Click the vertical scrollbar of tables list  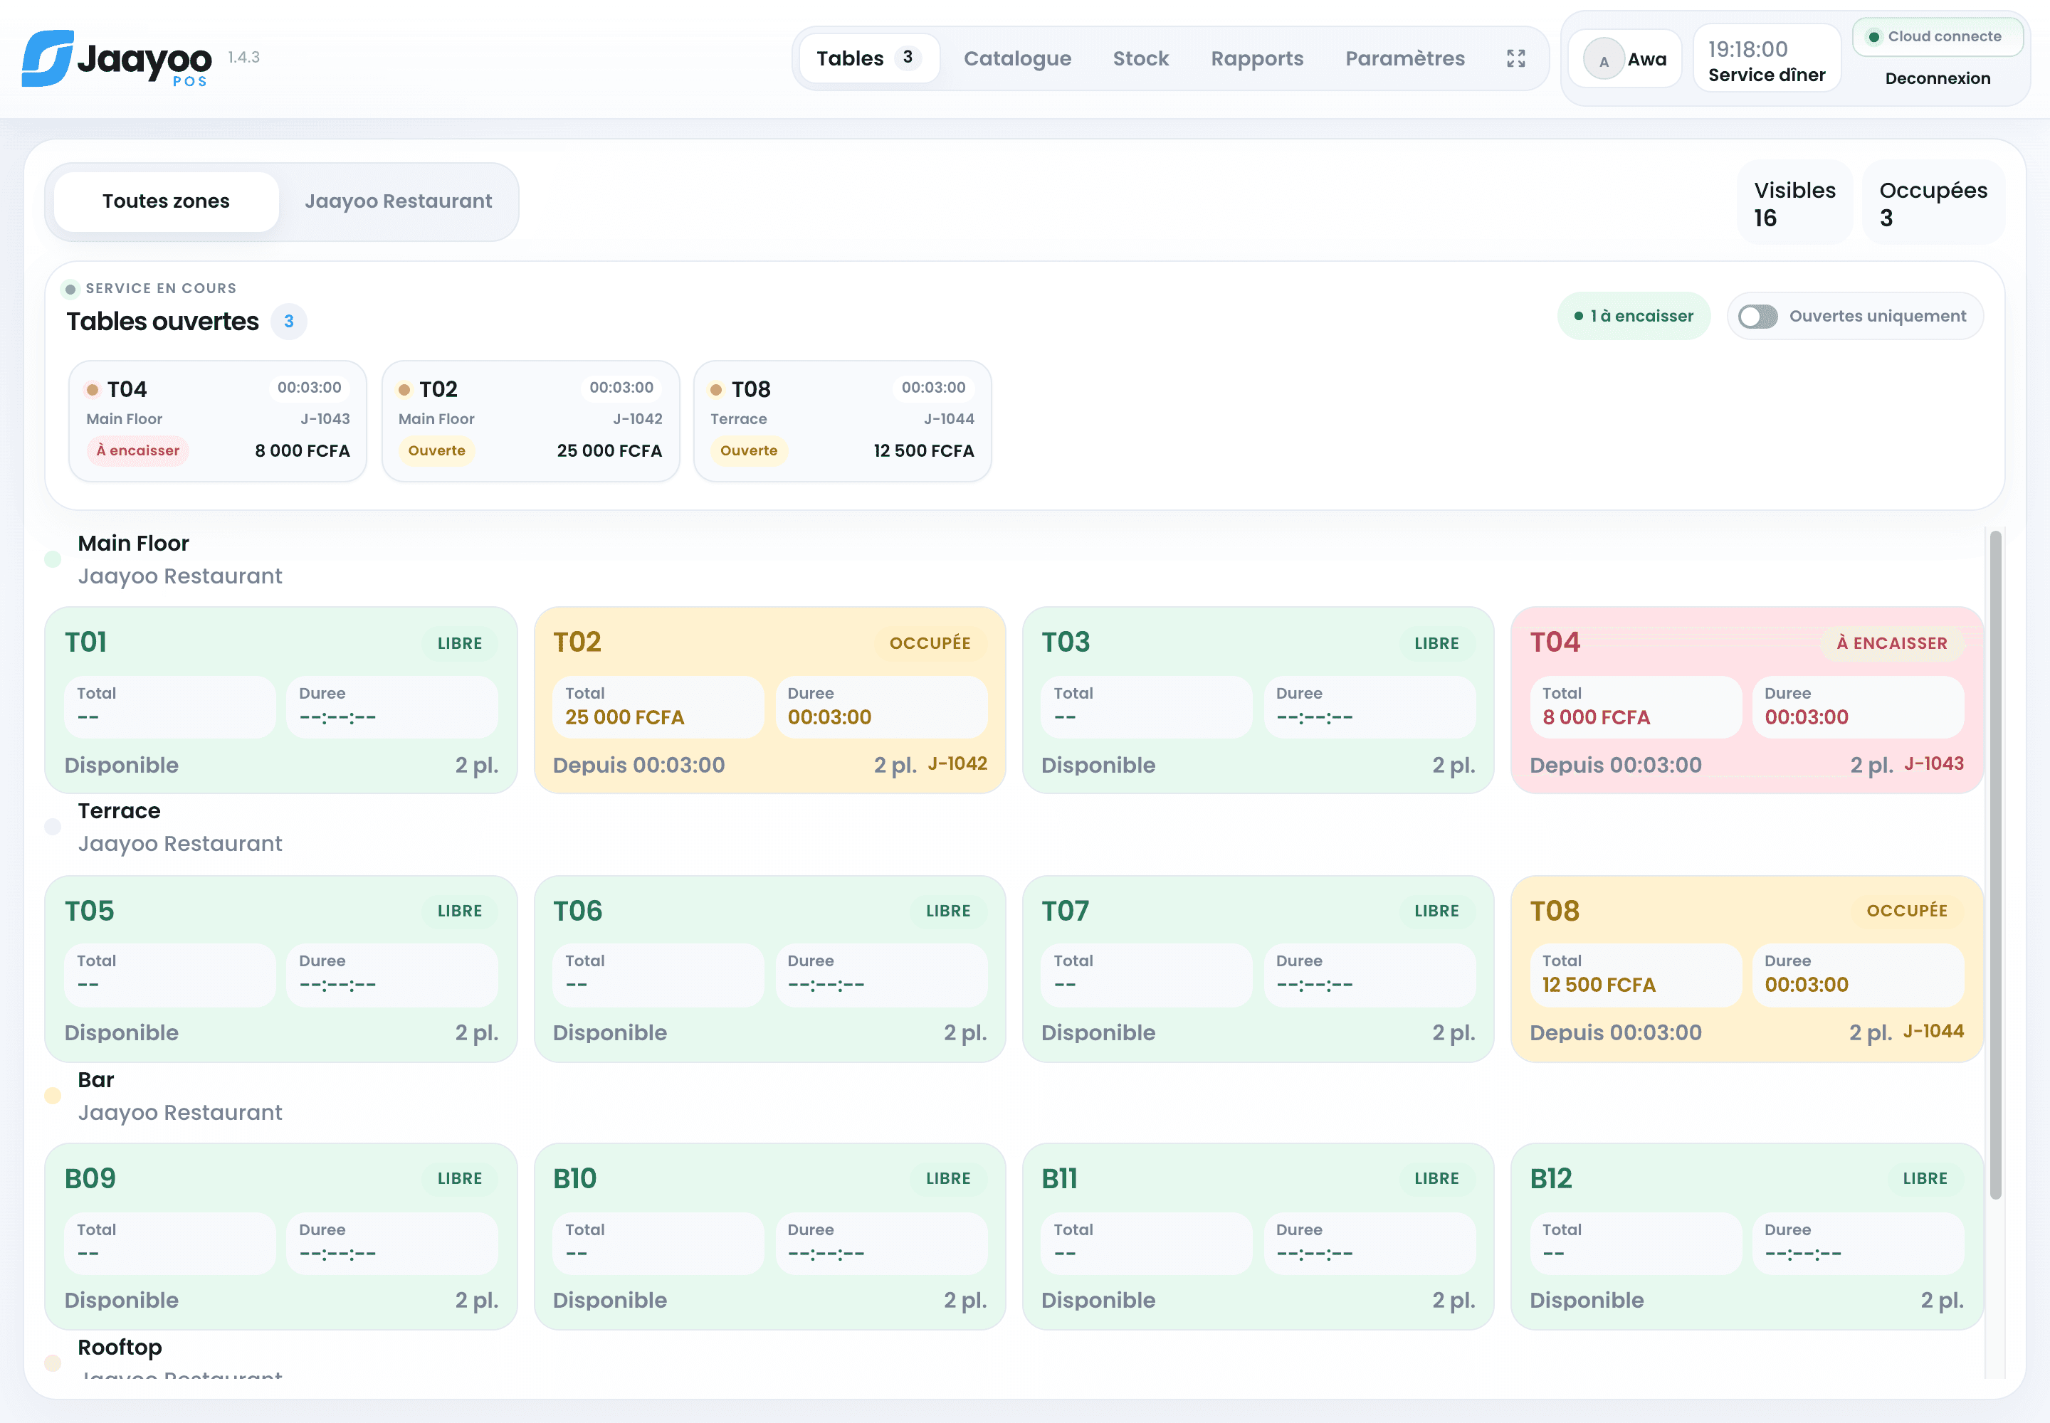[1996, 865]
